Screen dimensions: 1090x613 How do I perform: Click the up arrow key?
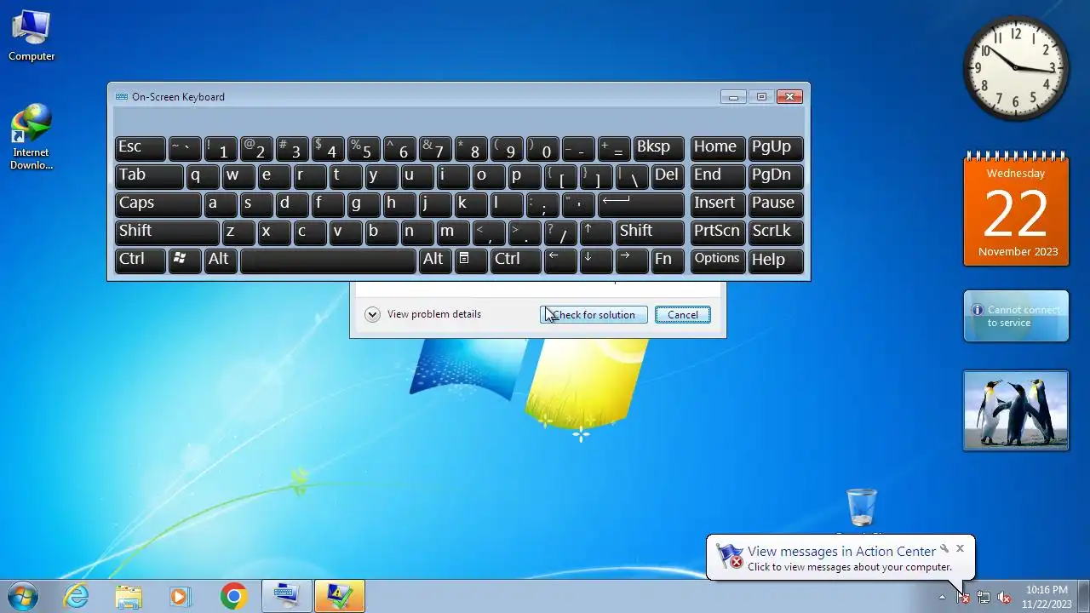tap(596, 232)
